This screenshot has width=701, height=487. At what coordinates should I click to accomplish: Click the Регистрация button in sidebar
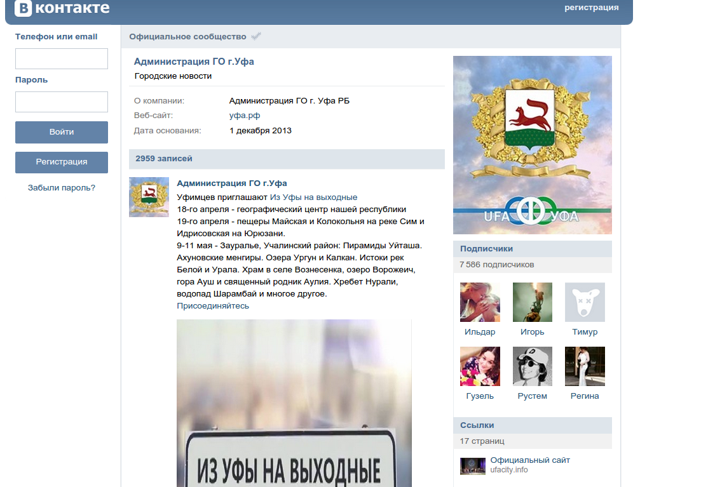tap(62, 162)
